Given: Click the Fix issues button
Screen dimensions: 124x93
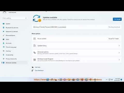Looking at the screenshot, I should point(117,19).
